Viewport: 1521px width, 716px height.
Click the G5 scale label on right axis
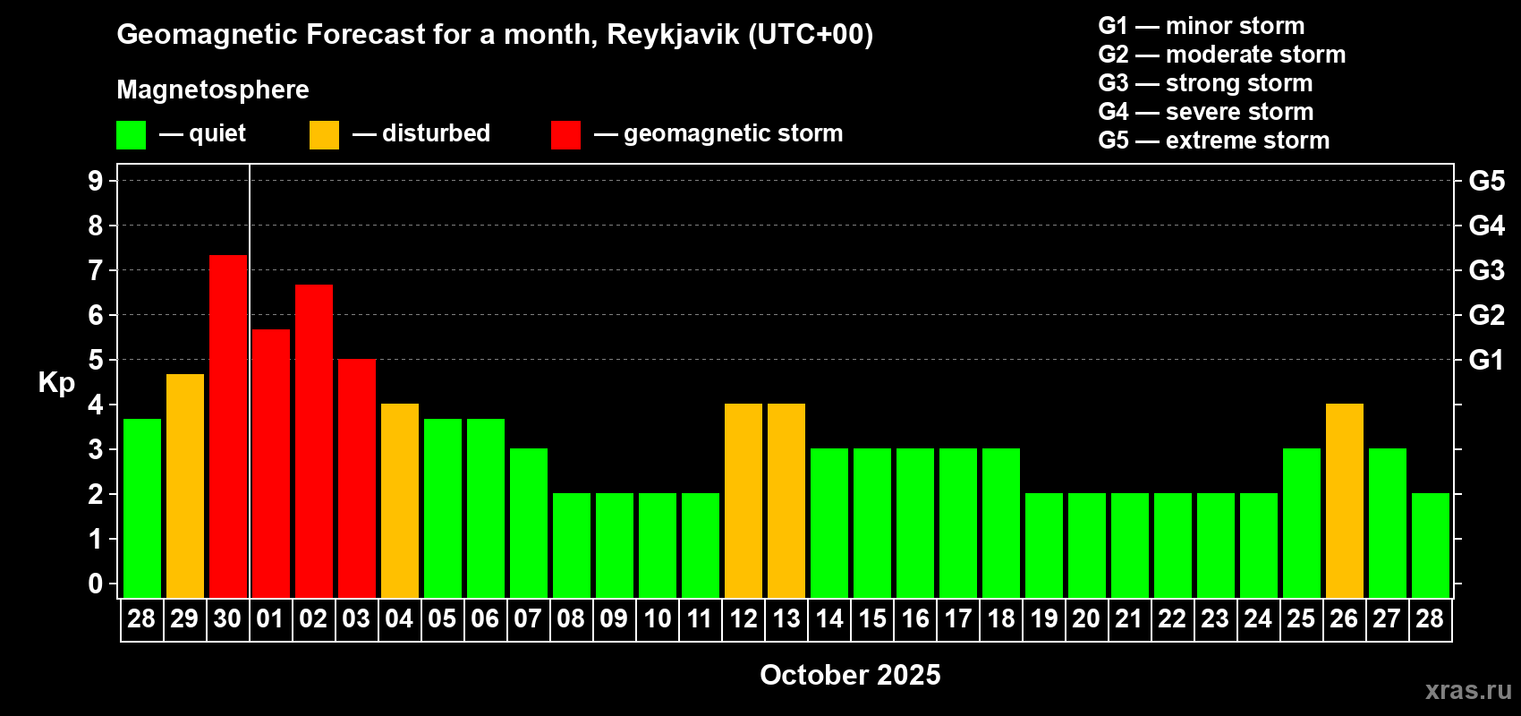click(1487, 181)
